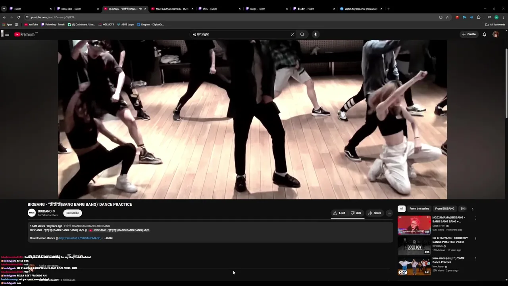Open the tab search dropdown arrow

pyautogui.click(x=4, y=9)
